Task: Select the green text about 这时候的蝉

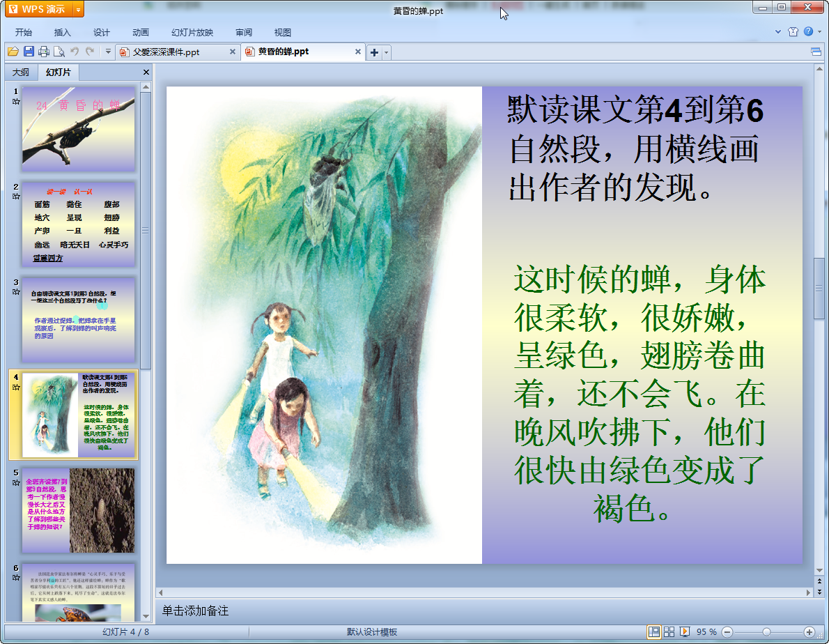Action: click(640, 394)
